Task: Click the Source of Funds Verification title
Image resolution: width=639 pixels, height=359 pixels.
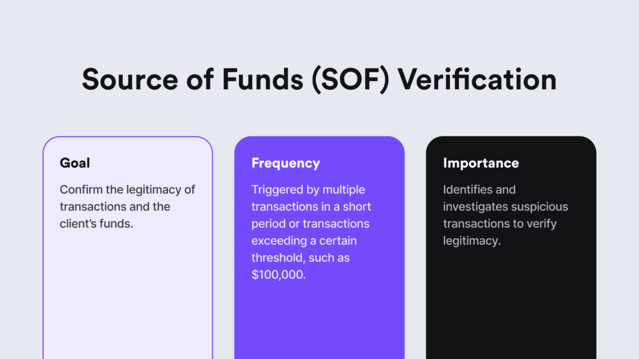Action: point(319,80)
